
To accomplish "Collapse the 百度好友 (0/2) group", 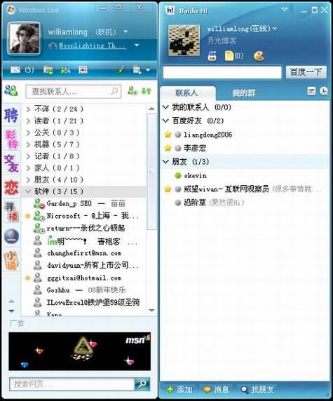I will pyautogui.click(x=165, y=121).
